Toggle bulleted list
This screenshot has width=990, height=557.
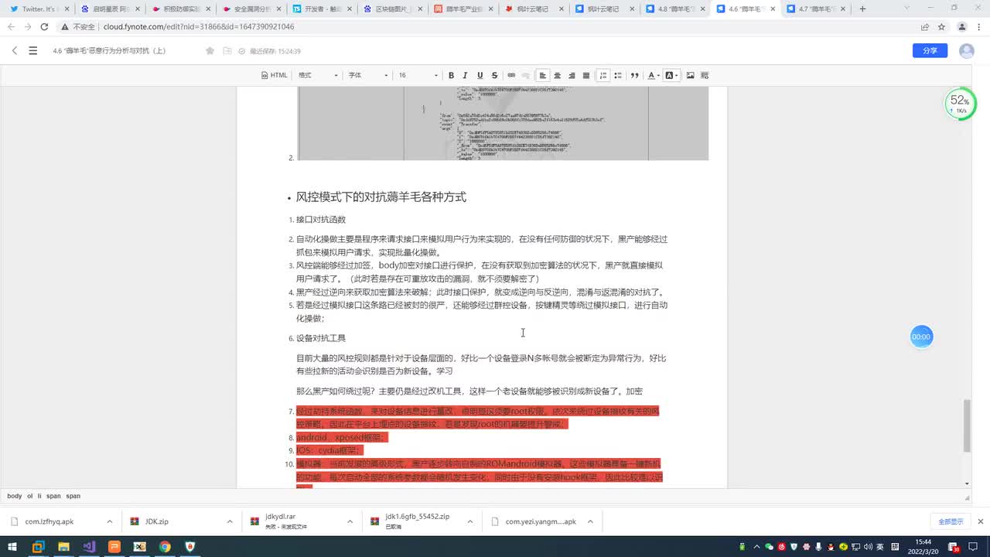tap(619, 75)
